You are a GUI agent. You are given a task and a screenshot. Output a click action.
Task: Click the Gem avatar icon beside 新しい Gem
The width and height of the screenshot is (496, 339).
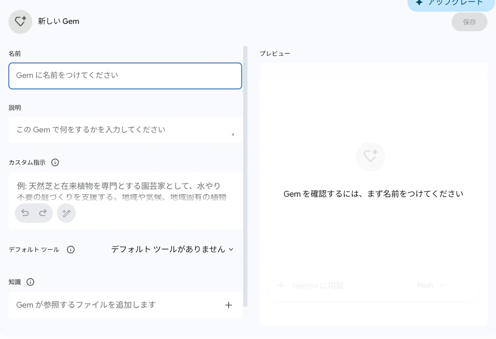(20, 21)
